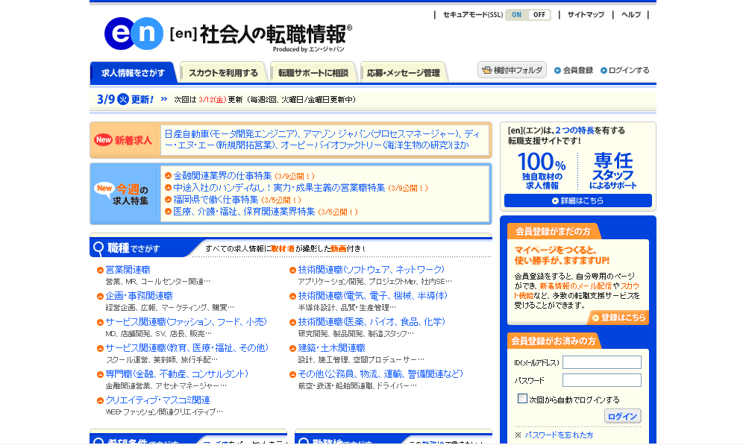
Task: Turn secure mode SSL OFF
Action: point(539,15)
